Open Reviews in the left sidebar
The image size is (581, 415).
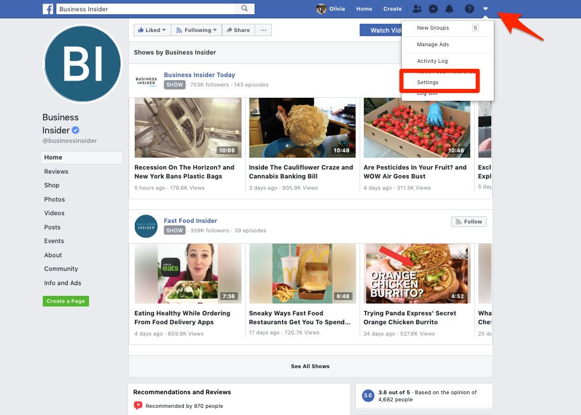coord(56,171)
